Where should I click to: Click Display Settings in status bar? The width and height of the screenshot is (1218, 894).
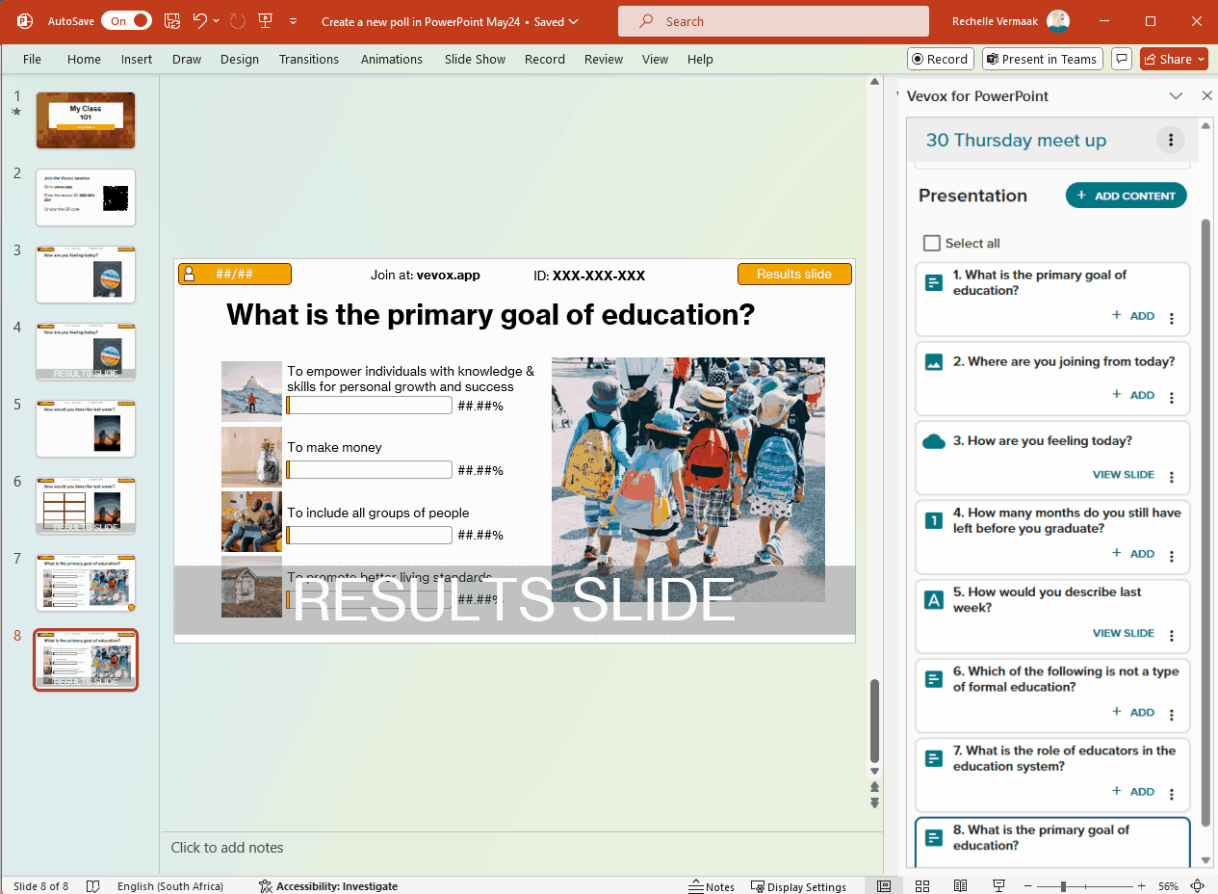point(798,886)
